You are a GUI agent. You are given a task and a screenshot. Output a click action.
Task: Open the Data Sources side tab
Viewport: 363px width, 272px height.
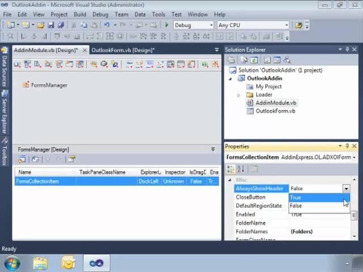[5, 67]
